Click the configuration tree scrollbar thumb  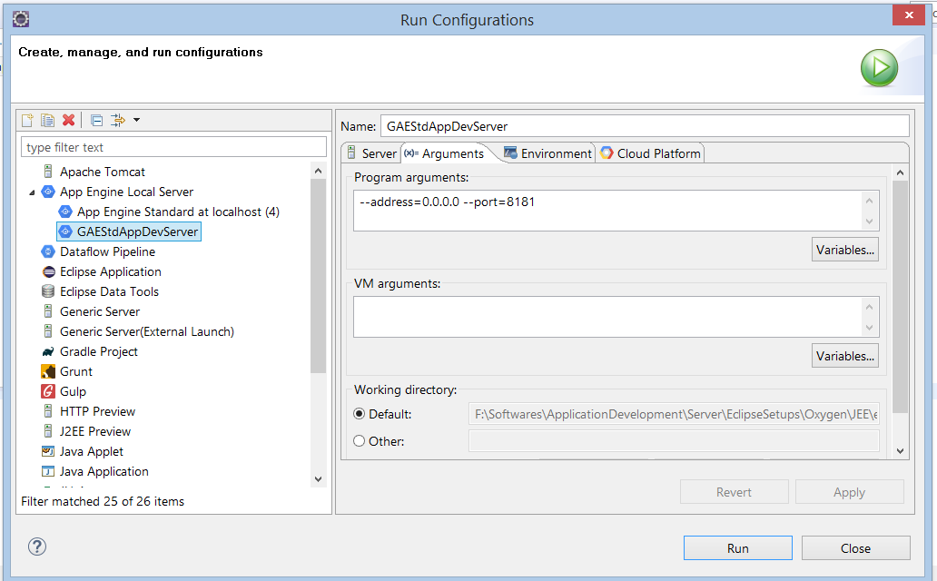tap(318, 276)
